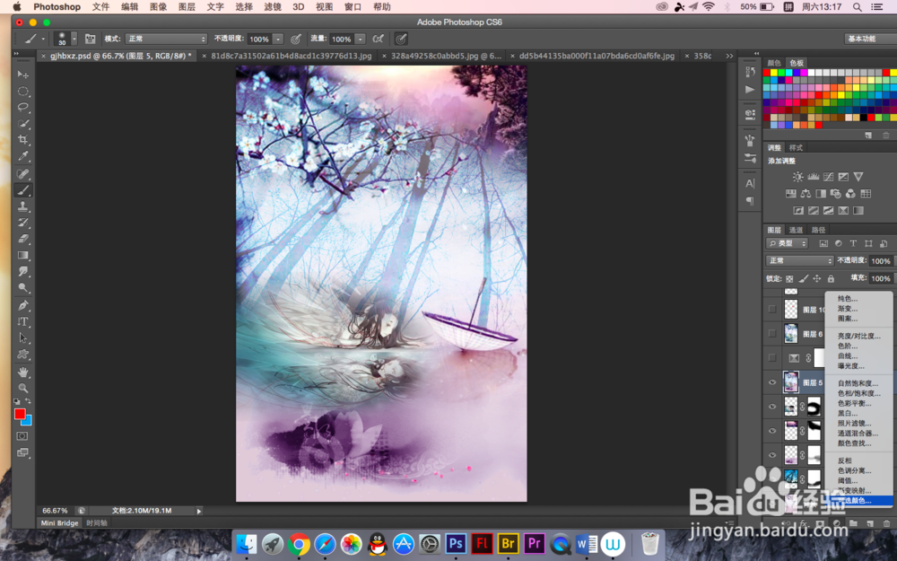The image size is (897, 561).
Task: Click the blue background color swatch
Action: (x=28, y=421)
